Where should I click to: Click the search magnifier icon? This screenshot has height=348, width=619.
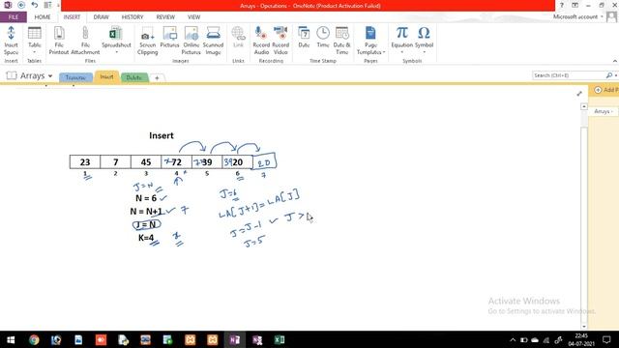[609, 75]
